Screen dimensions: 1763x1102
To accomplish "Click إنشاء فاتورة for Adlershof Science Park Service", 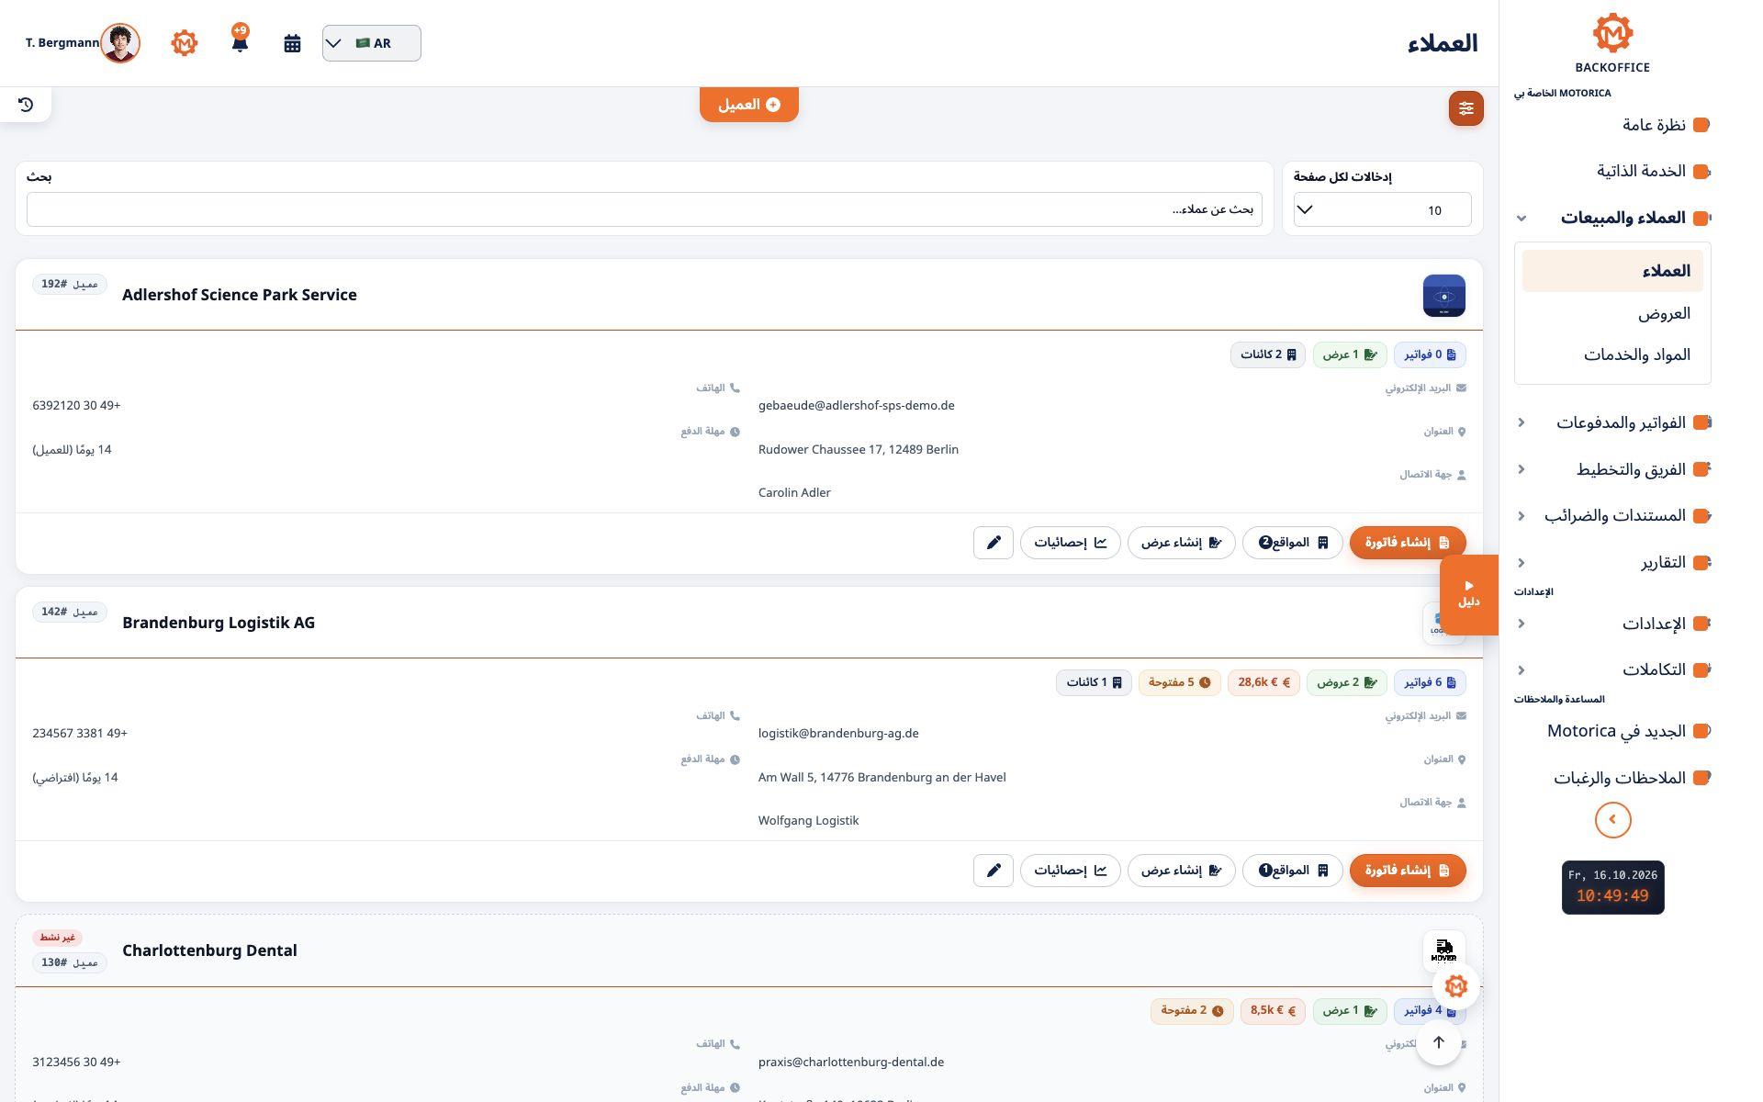I will pos(1407,543).
